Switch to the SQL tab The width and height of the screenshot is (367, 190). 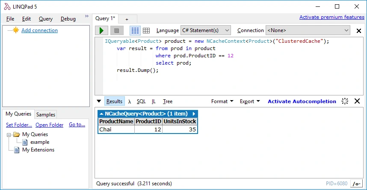141,101
